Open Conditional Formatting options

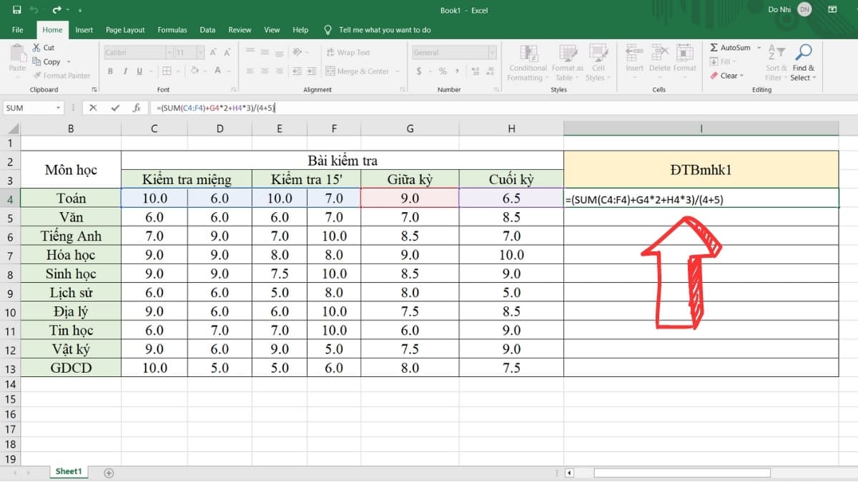tap(528, 64)
